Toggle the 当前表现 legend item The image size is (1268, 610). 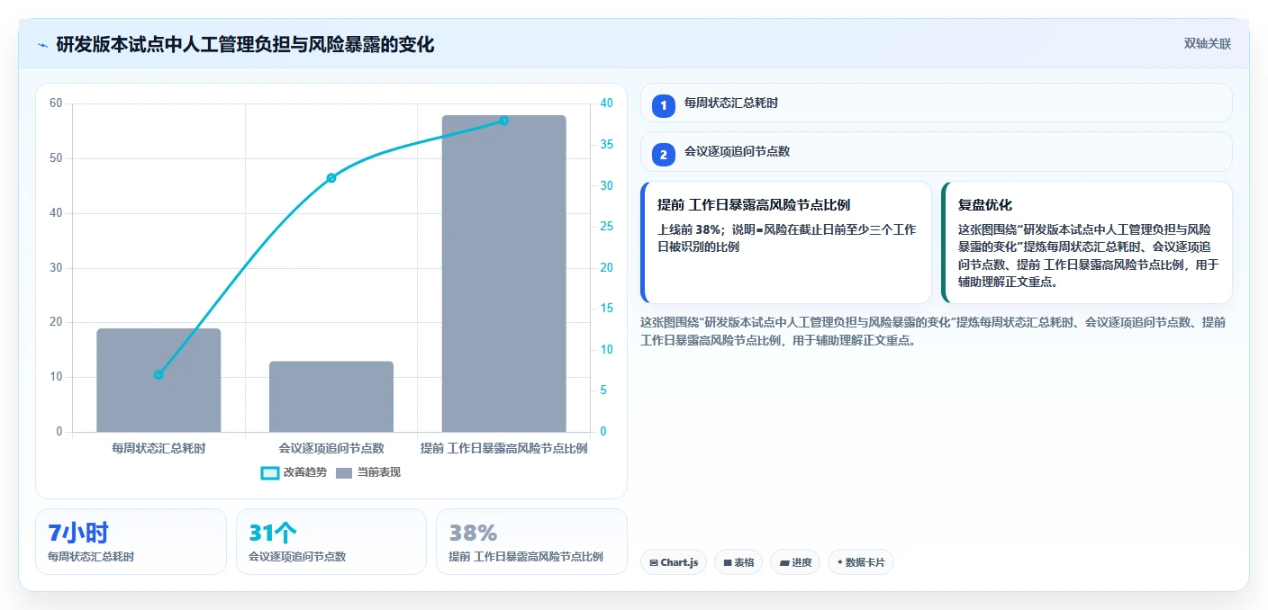(368, 472)
